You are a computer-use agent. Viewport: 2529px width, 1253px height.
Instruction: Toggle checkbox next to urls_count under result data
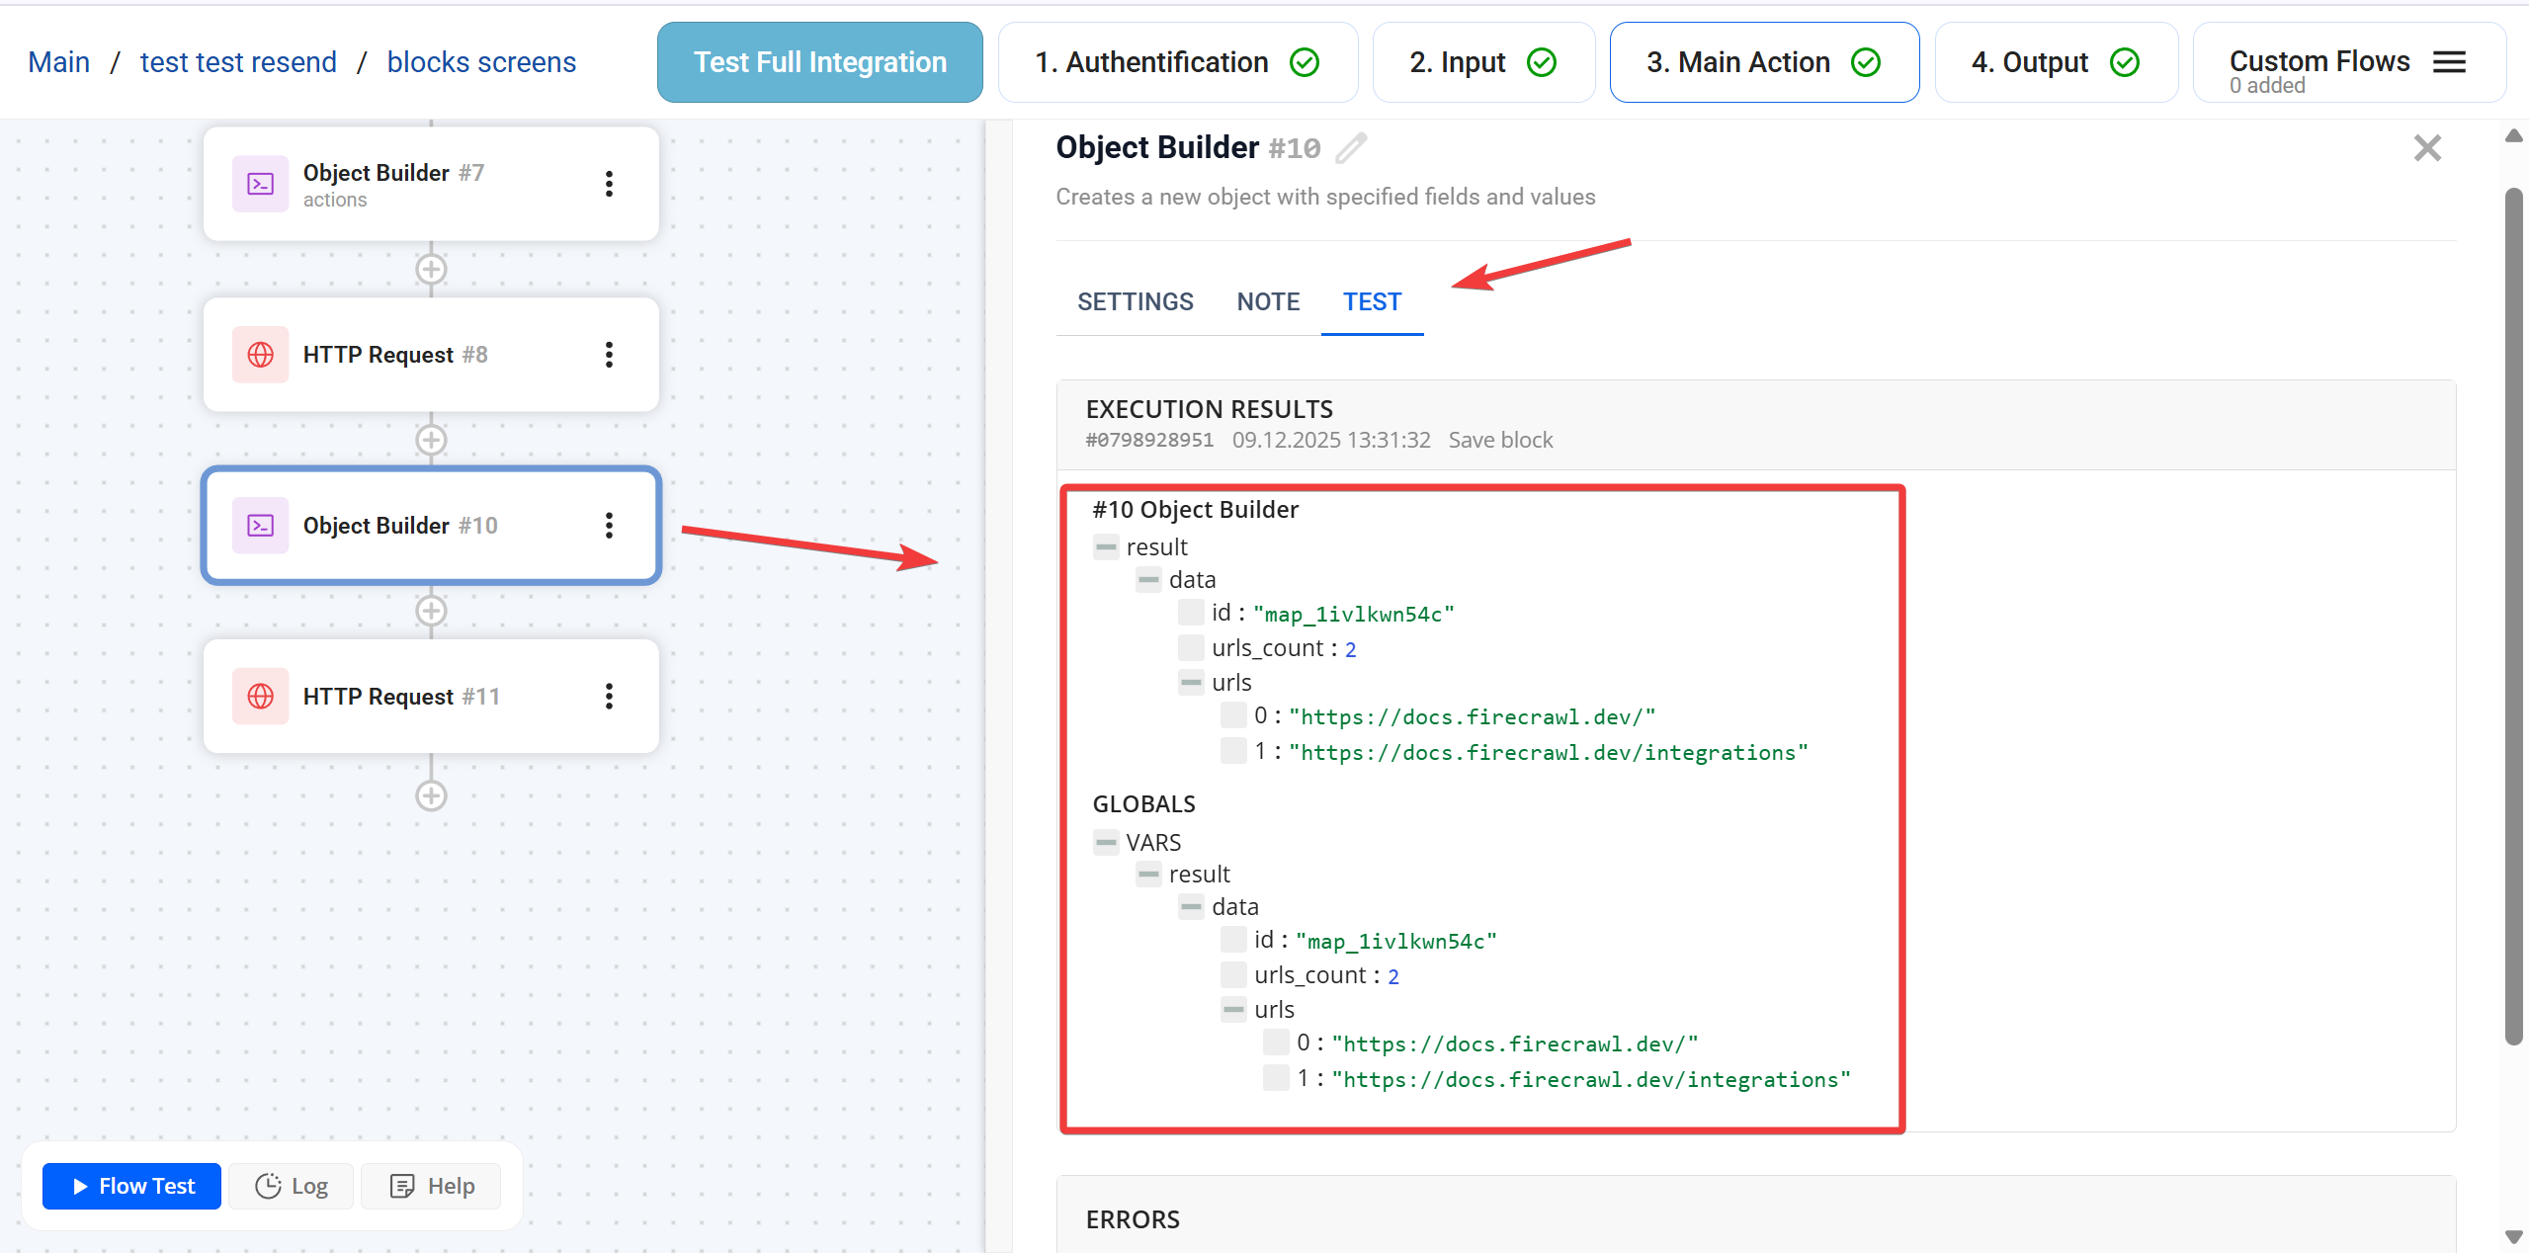pos(1191,648)
